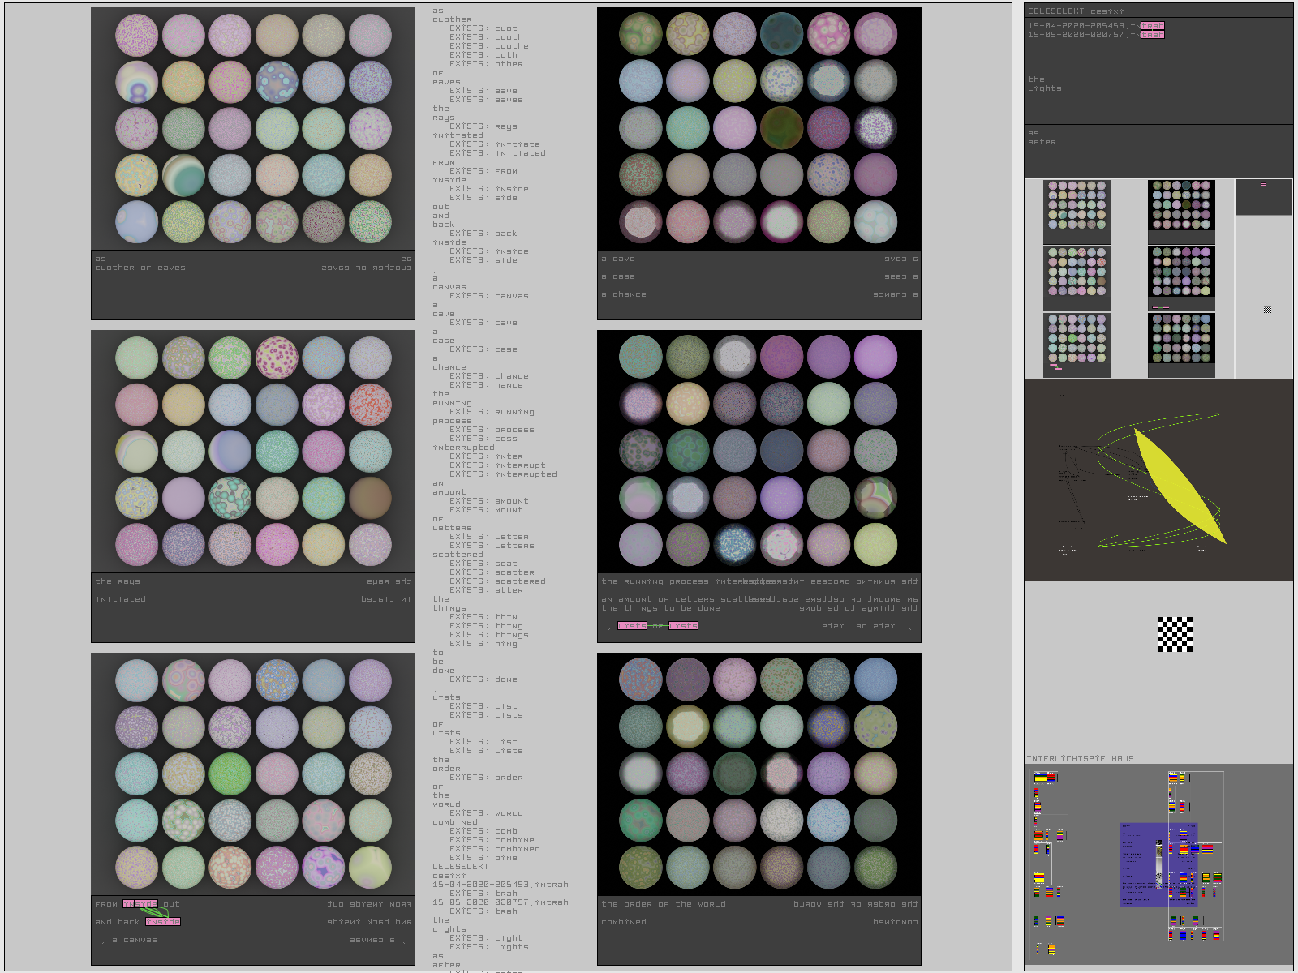Click the first pink-highlighted 'lists' word
This screenshot has width=1298, height=973.
pyautogui.click(x=632, y=626)
